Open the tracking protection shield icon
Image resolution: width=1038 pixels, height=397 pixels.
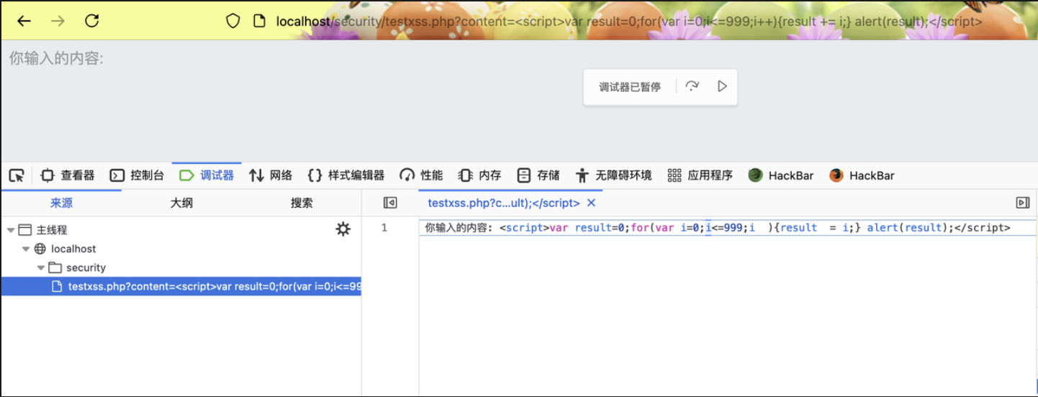[x=233, y=22]
